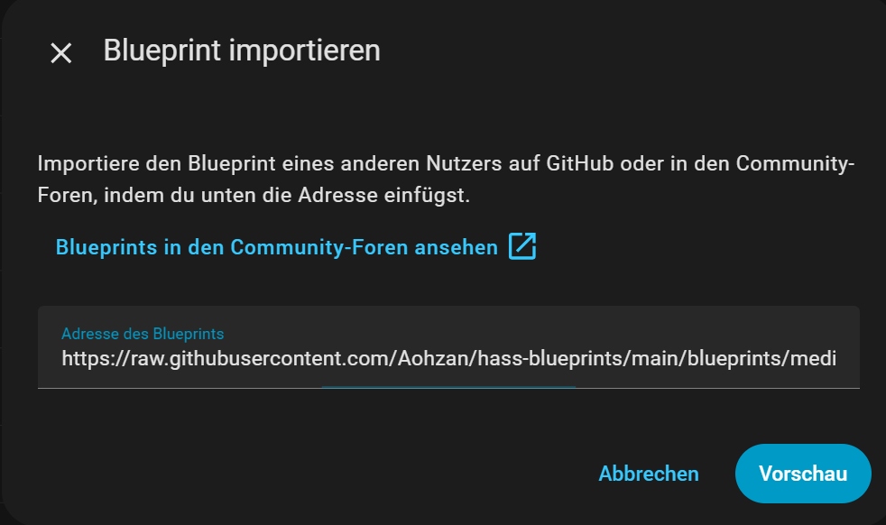Click the Adresse des Blueprints floating label
This screenshot has height=525, width=886.
(143, 334)
